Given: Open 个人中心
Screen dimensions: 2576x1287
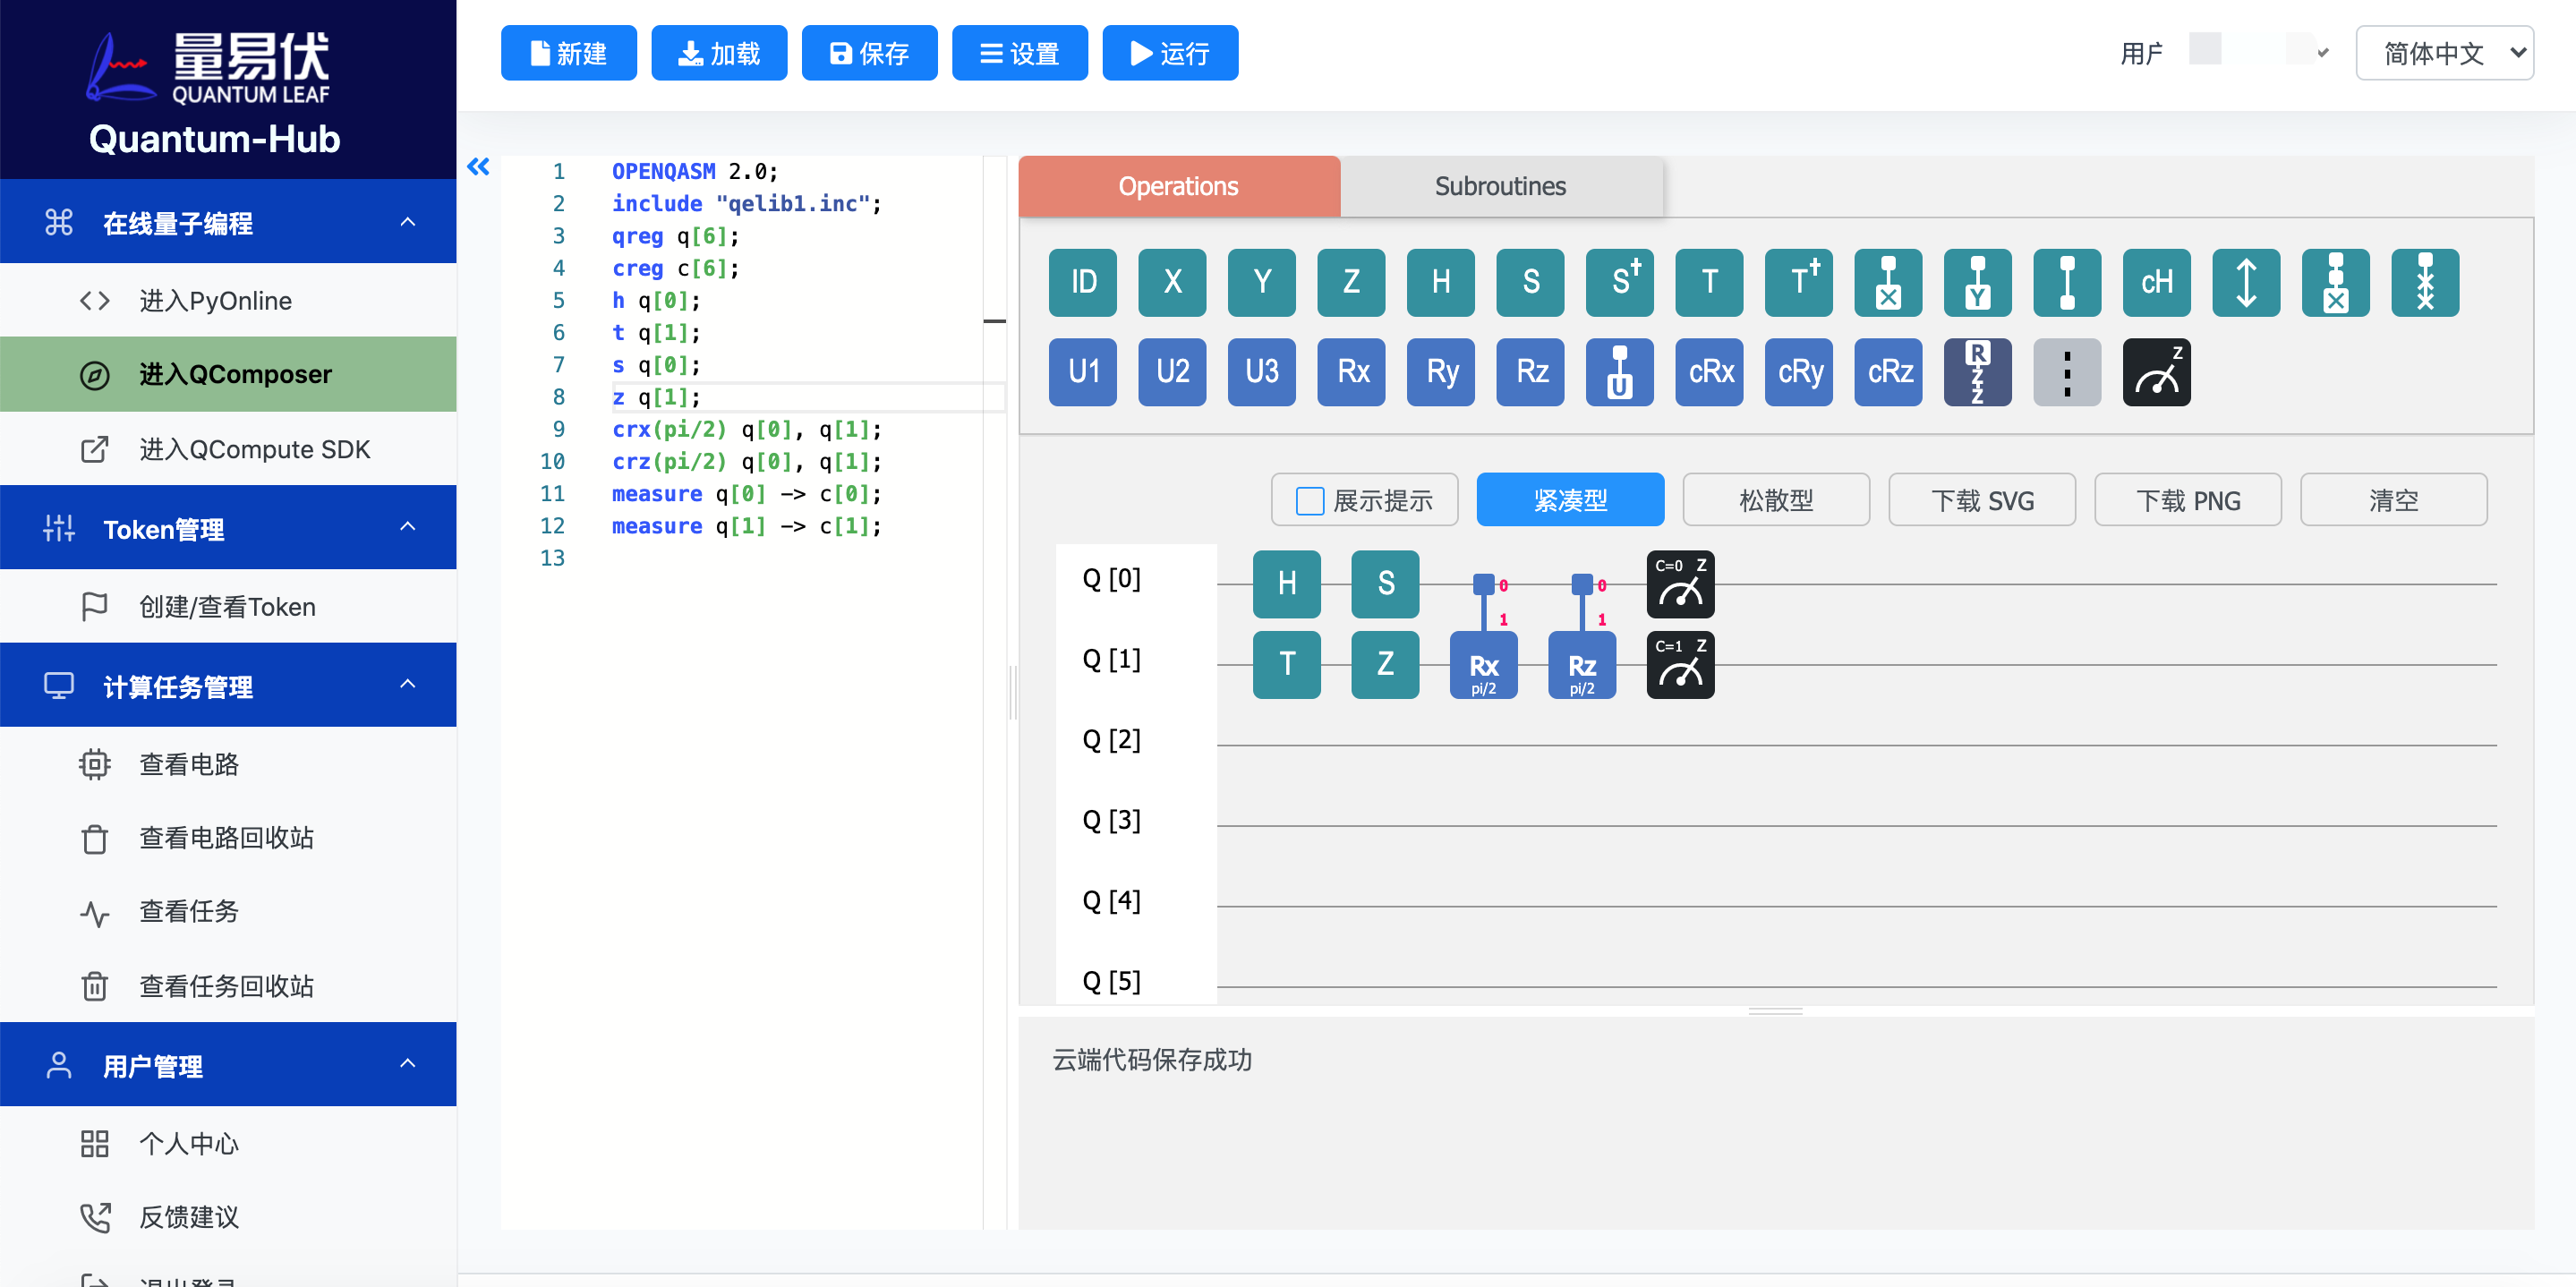Looking at the screenshot, I should (x=228, y=1143).
